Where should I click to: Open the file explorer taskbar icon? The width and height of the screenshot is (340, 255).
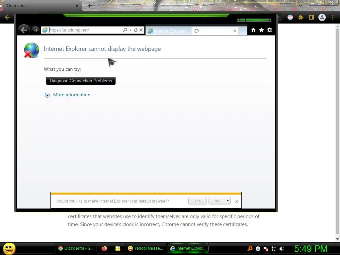(118, 248)
